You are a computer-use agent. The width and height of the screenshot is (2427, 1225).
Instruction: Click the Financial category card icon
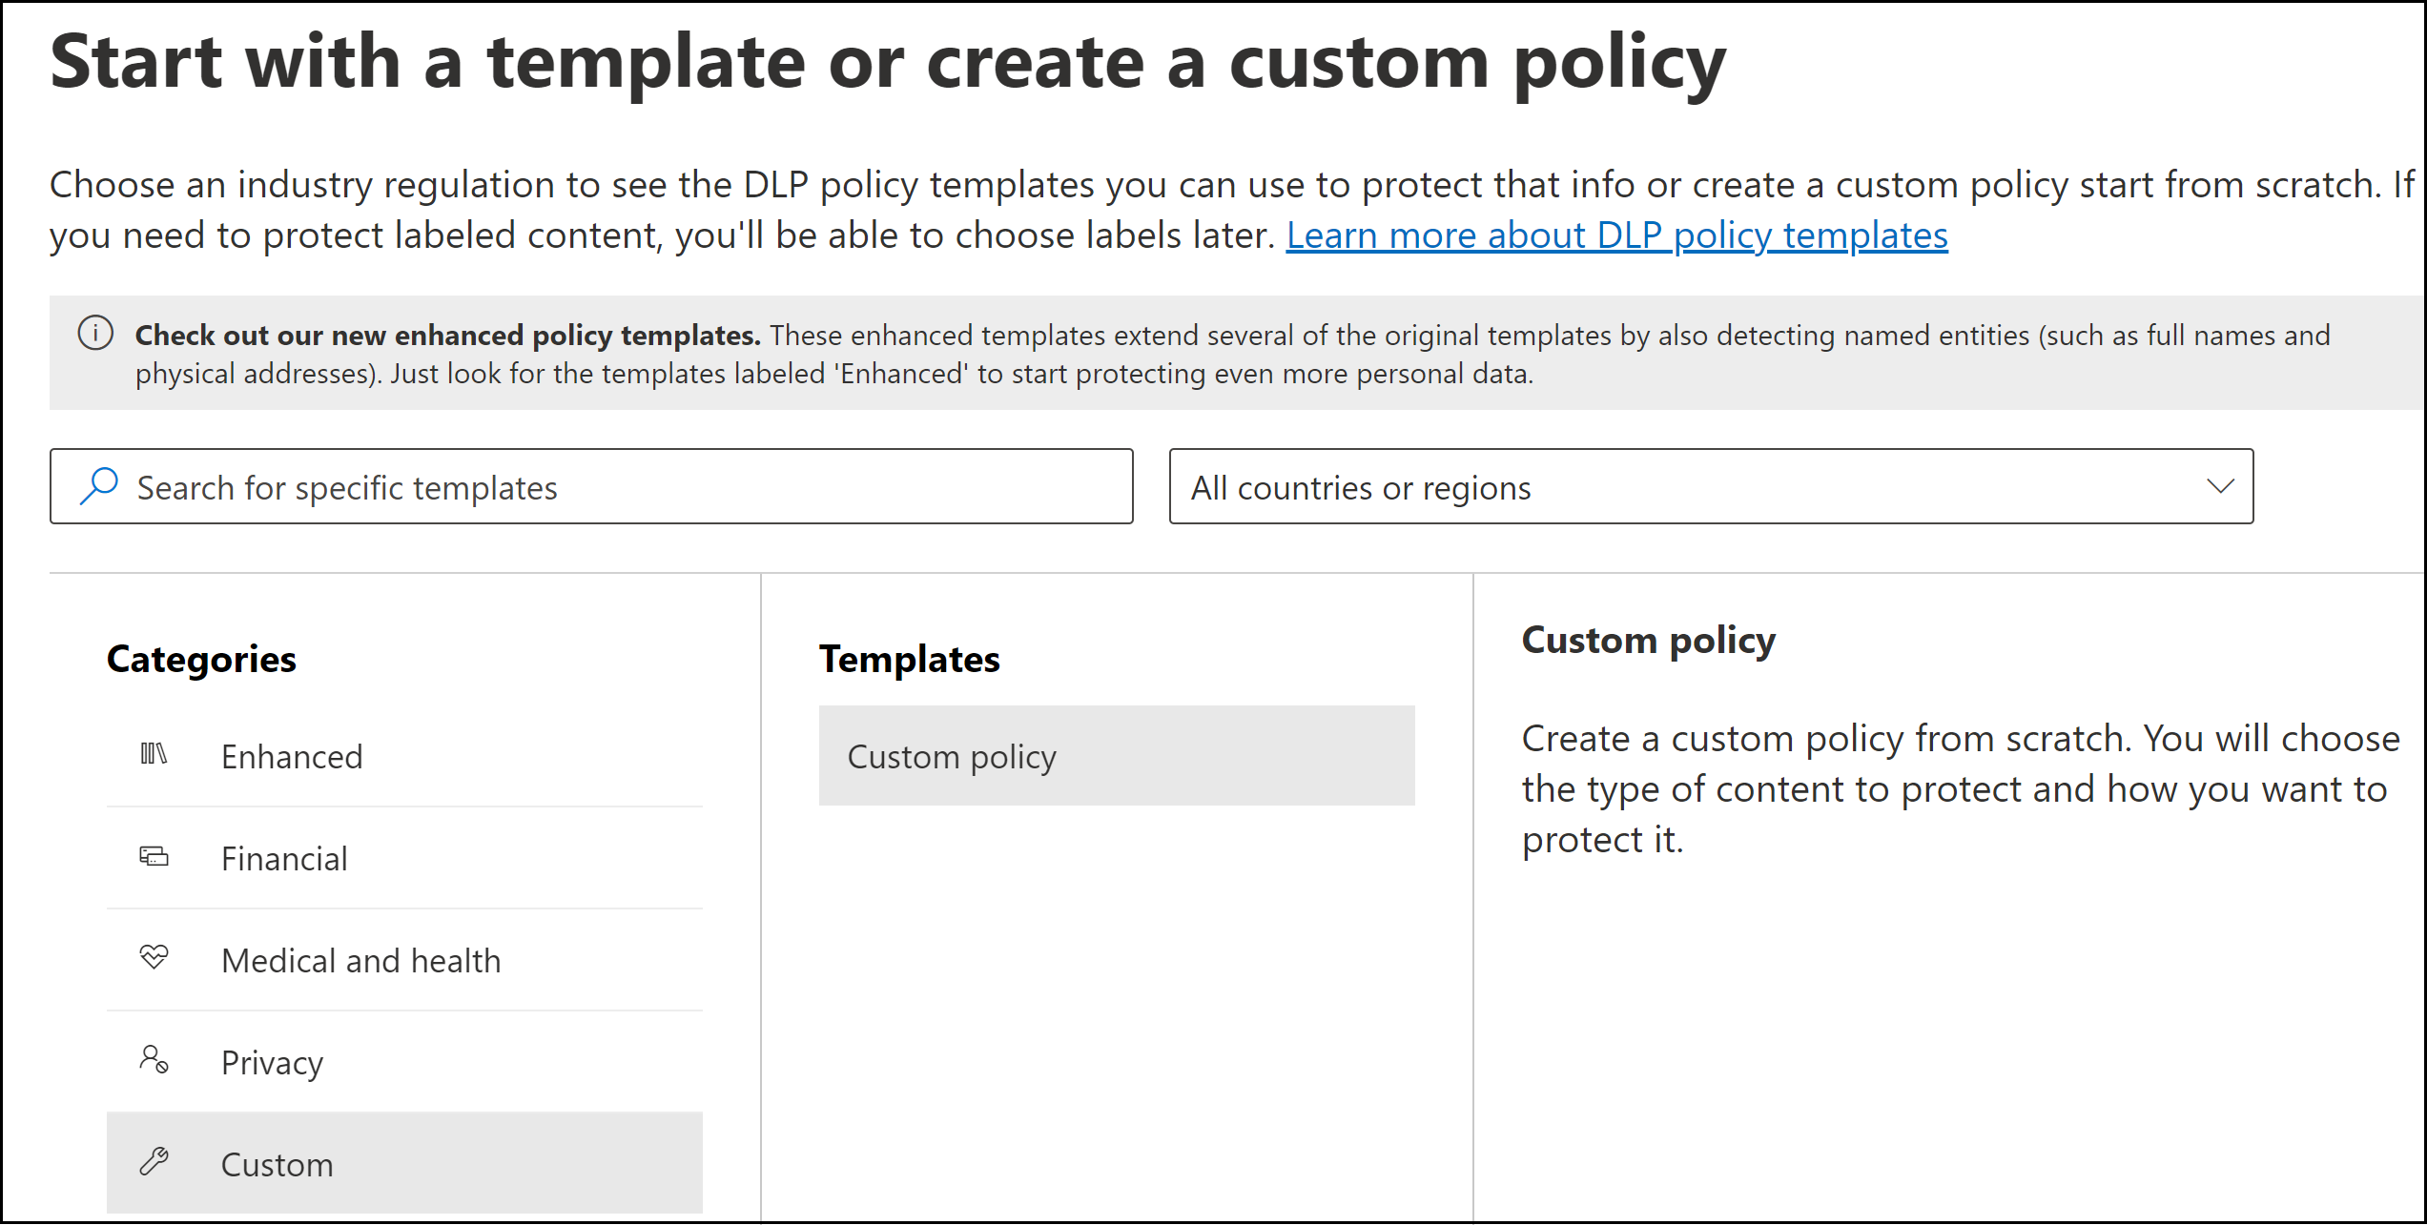pyautogui.click(x=154, y=856)
